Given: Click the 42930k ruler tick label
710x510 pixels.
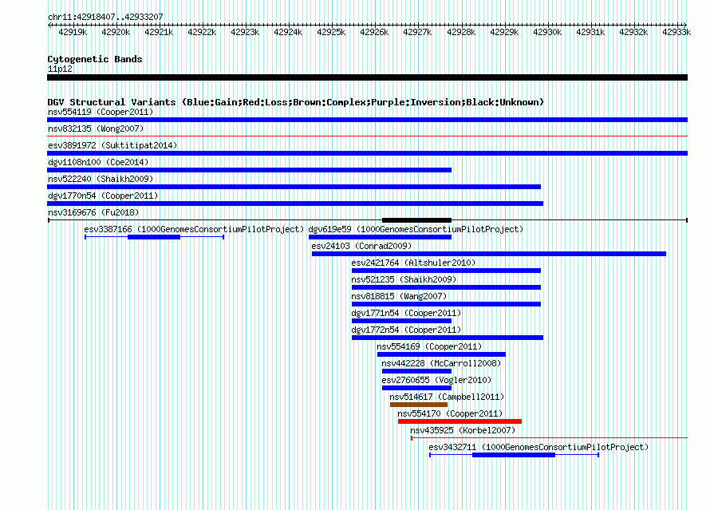Looking at the screenshot, I should (547, 32).
